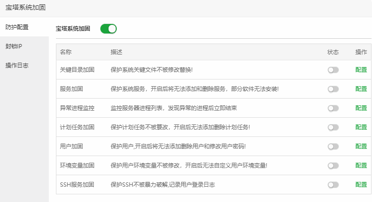The image size is (372, 202).
Task: Click the 计划任务加固 description text
Action: [x=180, y=127]
